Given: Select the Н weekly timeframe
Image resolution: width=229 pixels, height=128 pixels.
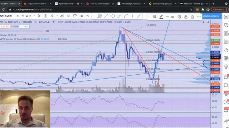Looking at the screenshot, I should coord(30,16).
